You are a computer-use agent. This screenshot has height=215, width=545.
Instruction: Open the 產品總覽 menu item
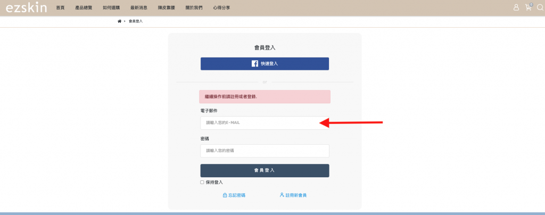pos(83,8)
